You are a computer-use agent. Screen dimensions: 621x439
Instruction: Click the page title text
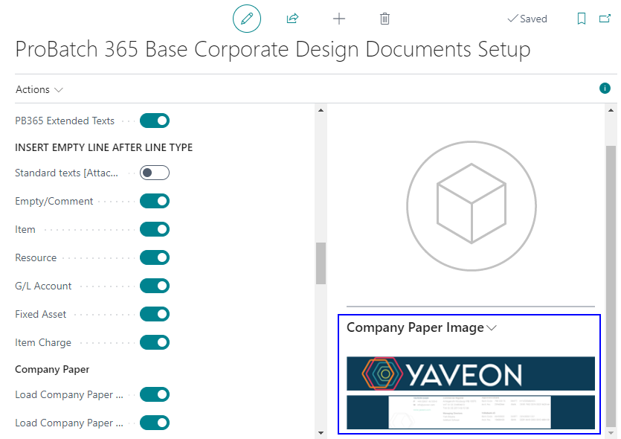[x=273, y=50]
